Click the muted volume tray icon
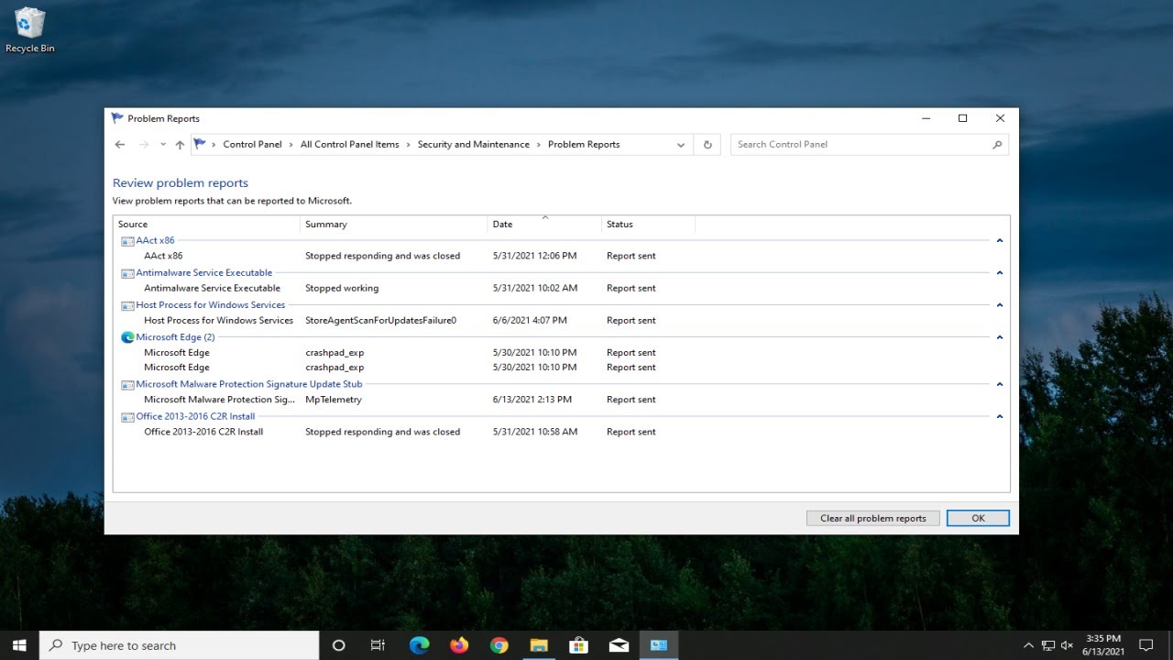Image resolution: width=1173 pixels, height=660 pixels. click(1069, 645)
